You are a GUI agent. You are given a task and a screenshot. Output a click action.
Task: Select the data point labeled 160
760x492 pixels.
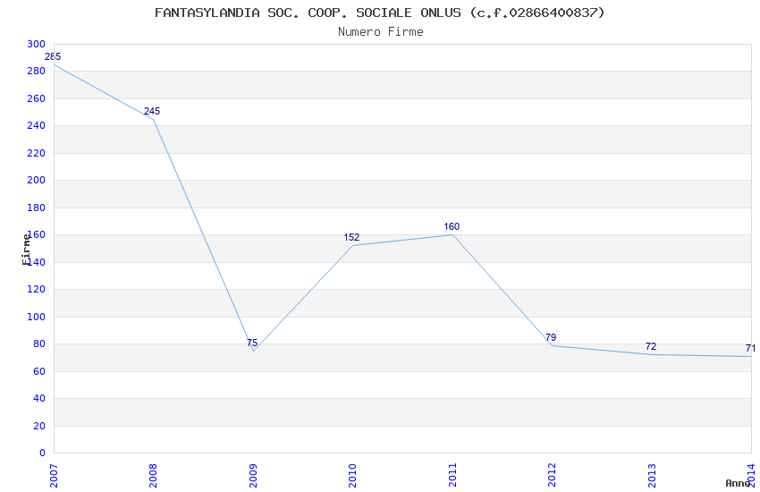tap(452, 227)
